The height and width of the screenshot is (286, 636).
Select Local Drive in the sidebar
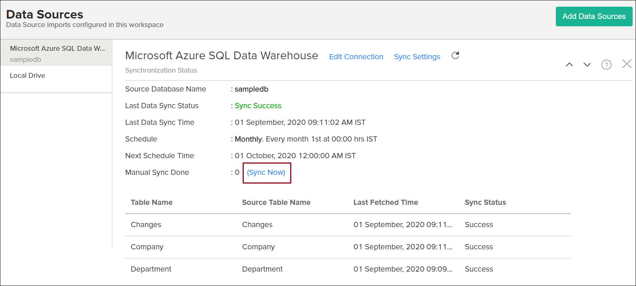pos(27,76)
